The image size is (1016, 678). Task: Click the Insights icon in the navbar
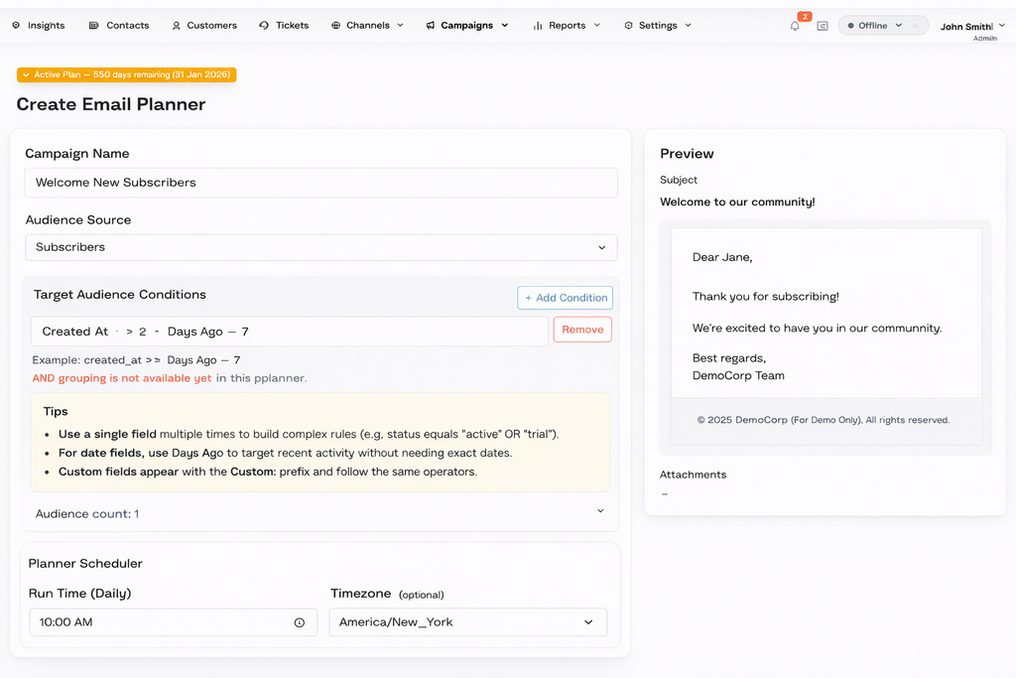16,26
